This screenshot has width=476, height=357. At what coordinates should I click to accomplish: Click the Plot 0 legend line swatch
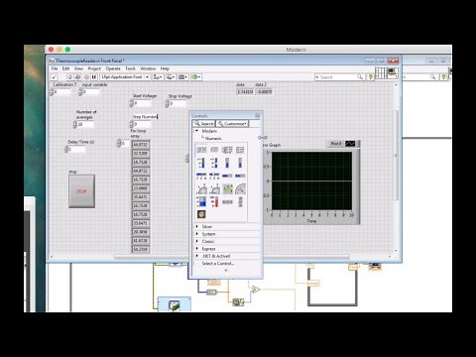[x=350, y=144]
